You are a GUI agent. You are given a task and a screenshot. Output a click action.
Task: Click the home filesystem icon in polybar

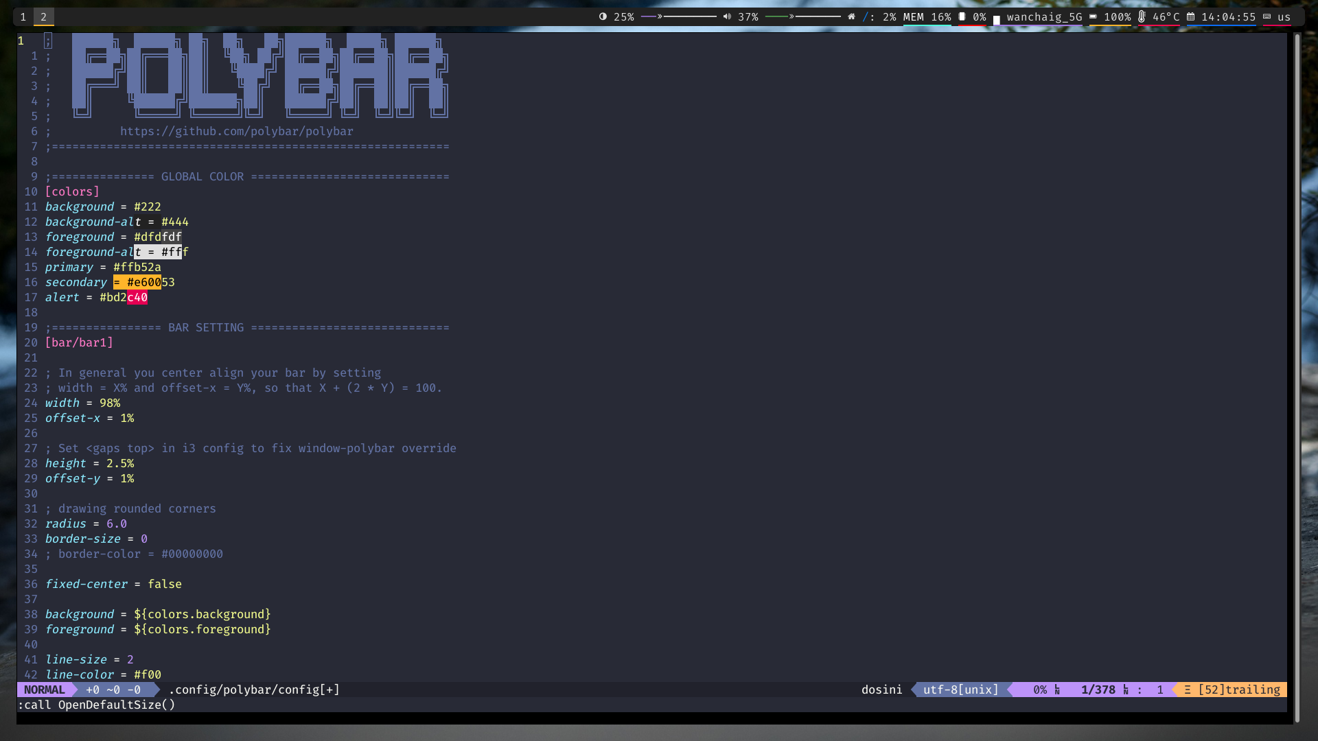point(851,16)
